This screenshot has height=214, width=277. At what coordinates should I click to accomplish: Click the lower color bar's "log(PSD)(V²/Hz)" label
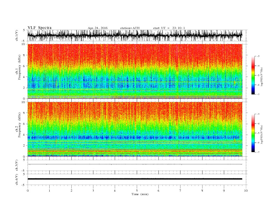tap(262, 135)
